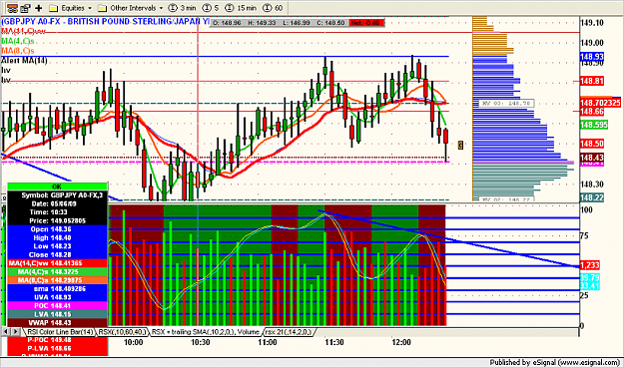
Task: Click the Equities folder icon
Action: (54, 8)
